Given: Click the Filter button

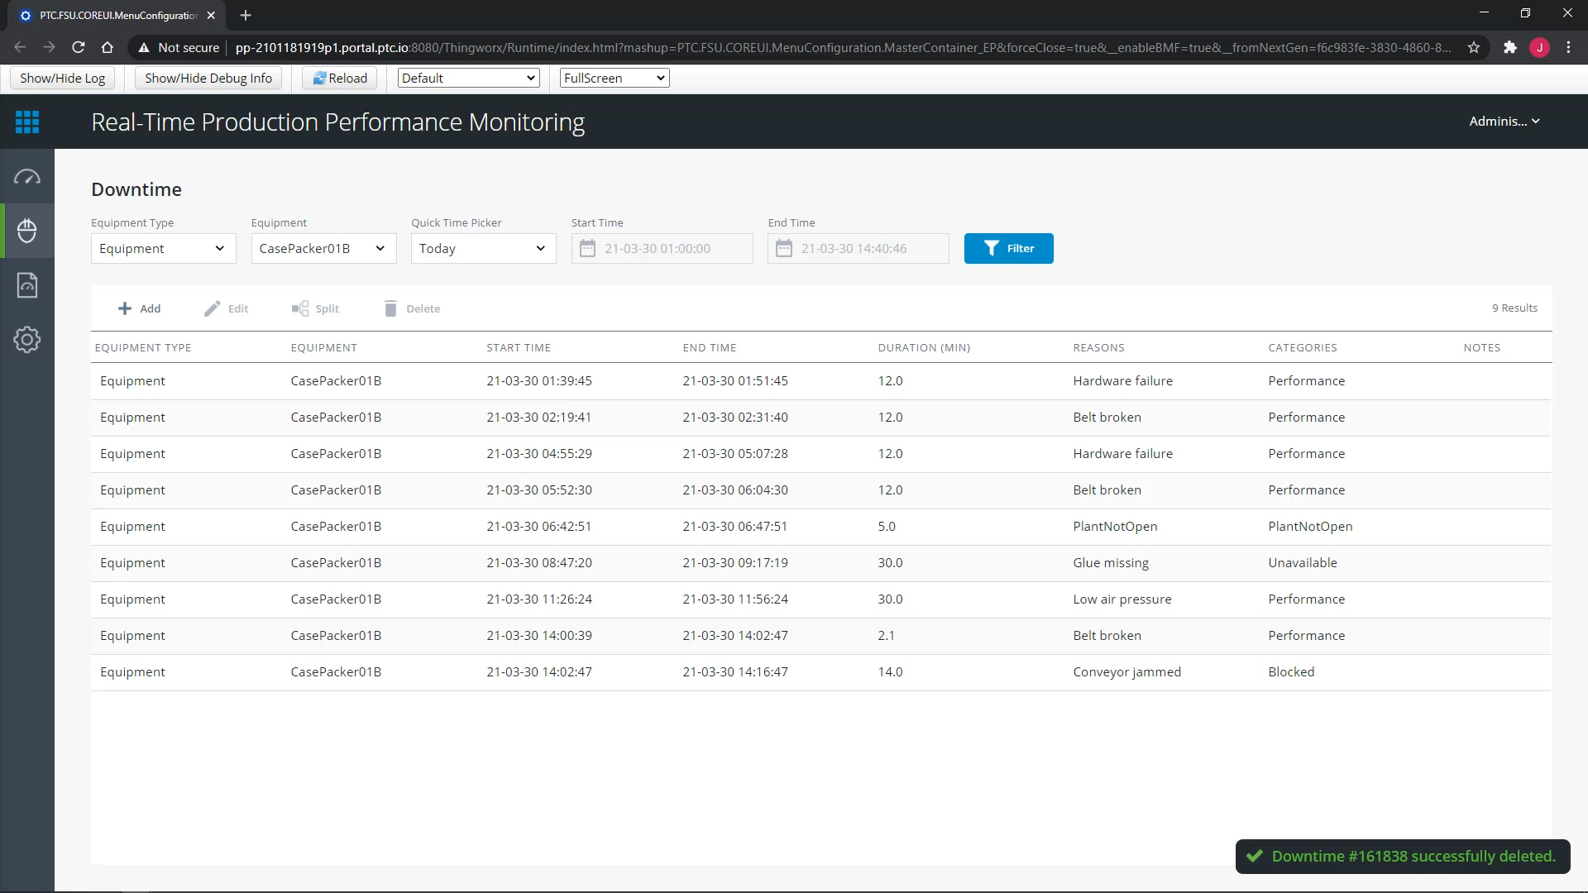Looking at the screenshot, I should point(1009,249).
